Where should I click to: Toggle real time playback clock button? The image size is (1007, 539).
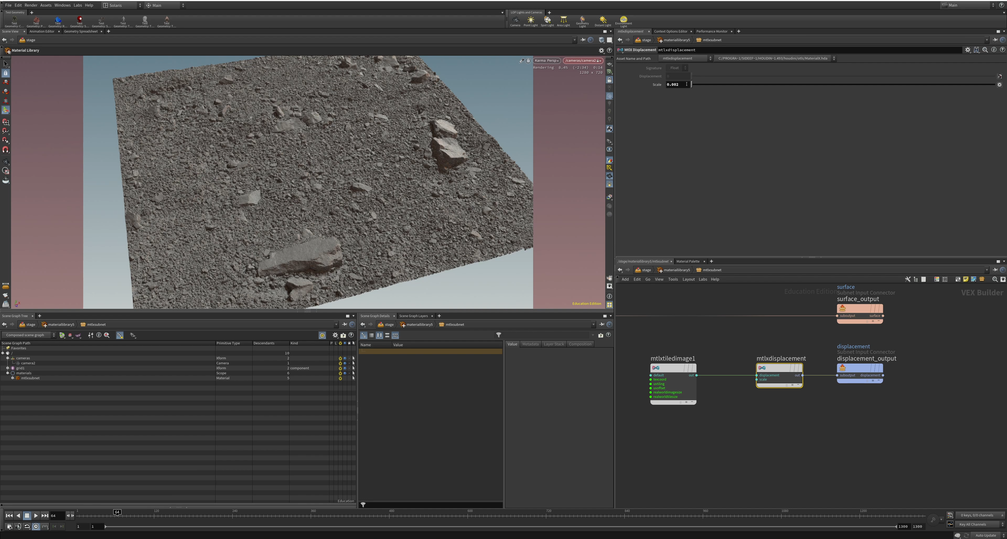[x=36, y=526]
